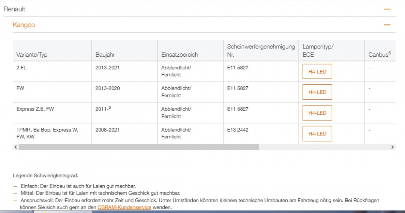Click the empty scrollbar track right of thumb
This screenshot has height=213, width=405.
click(x=322, y=147)
